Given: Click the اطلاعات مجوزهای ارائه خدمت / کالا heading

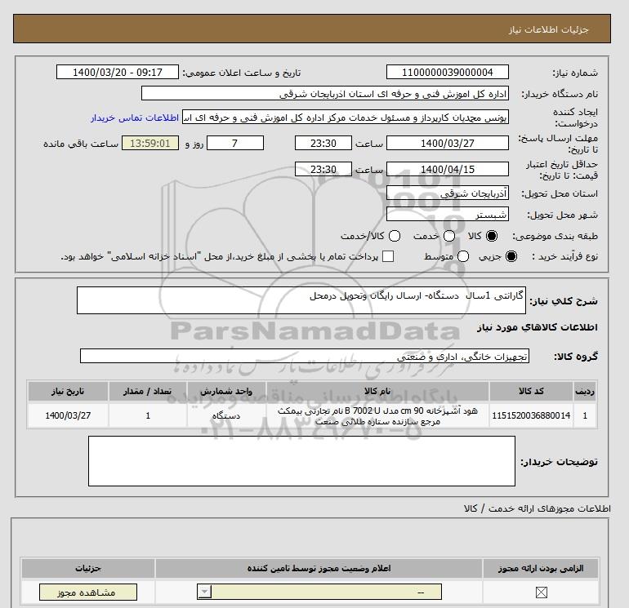Looking at the screenshot, I should 538,508.
